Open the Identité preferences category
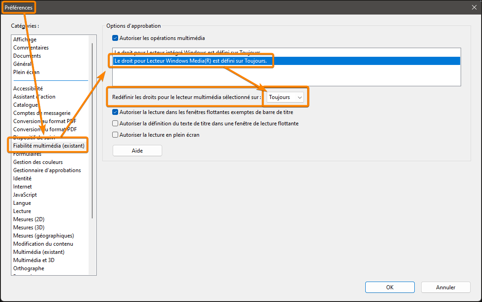This screenshot has width=482, height=302. (x=22, y=178)
